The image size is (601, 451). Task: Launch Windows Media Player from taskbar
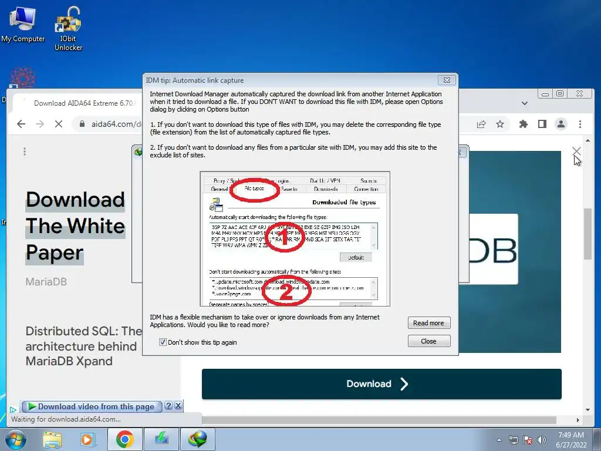pos(87,439)
